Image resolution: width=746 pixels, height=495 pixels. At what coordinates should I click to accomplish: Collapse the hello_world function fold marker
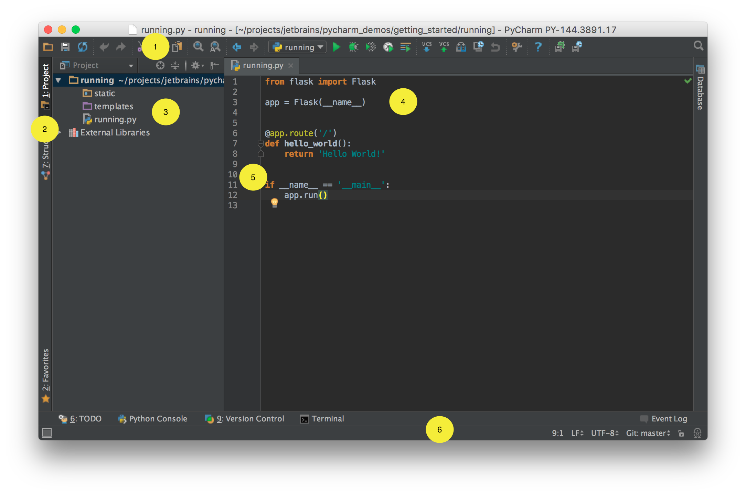[x=261, y=144]
